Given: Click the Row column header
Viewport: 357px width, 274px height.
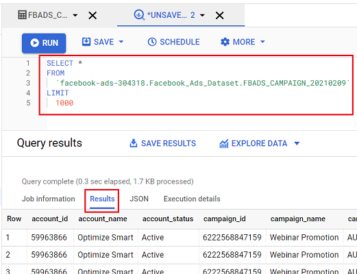Looking at the screenshot, I should coord(14,219).
